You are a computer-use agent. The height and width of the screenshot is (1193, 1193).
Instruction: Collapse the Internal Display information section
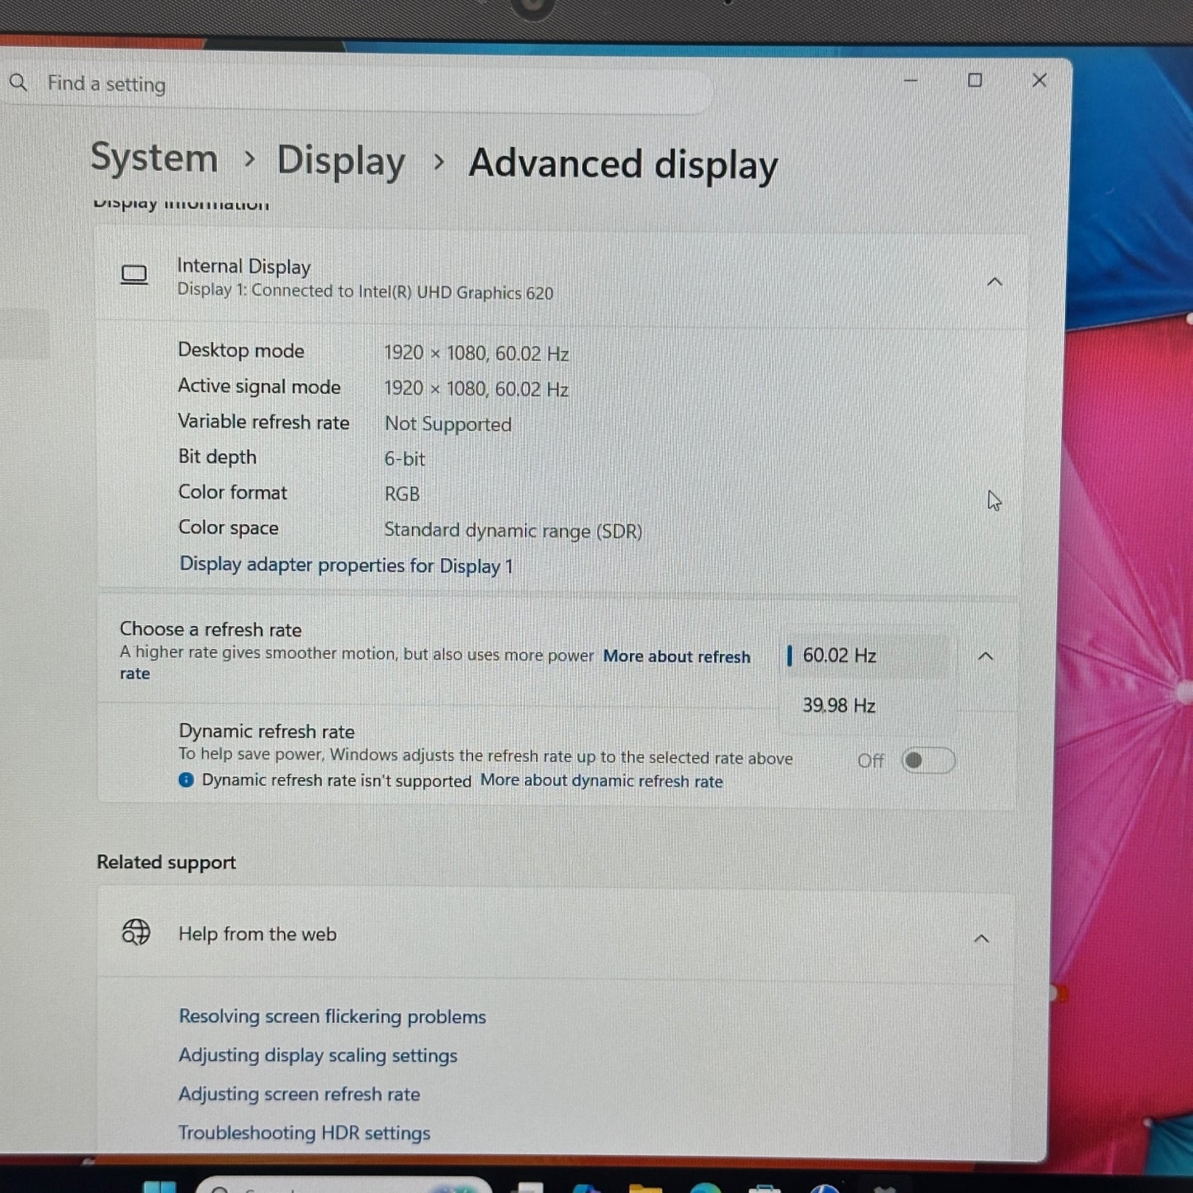(995, 282)
